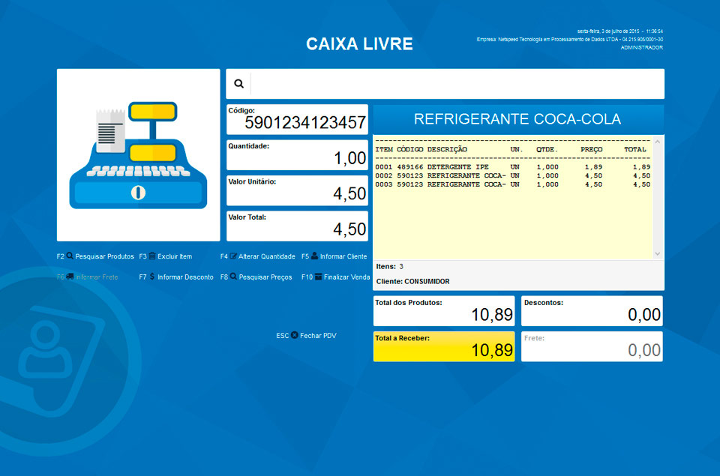Click the truck icon for Informar Frete
Screen dimensions: 720x476
pyautogui.click(x=70, y=277)
